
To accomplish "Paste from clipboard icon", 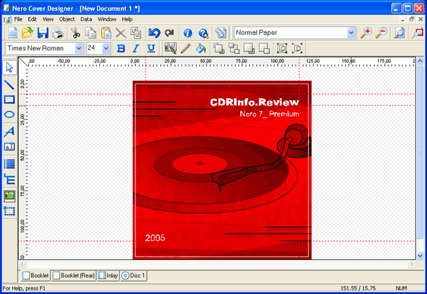I will [106, 33].
